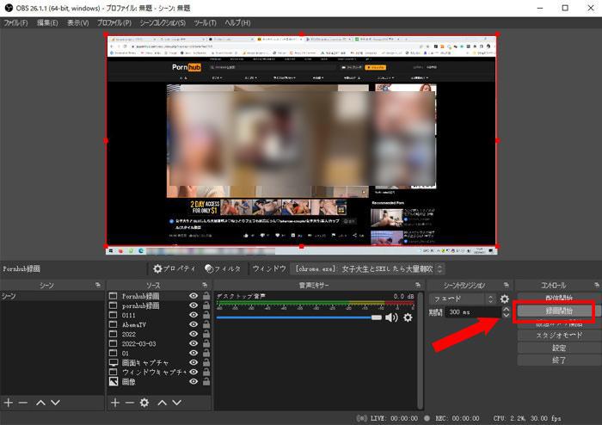Pop out the ソース dock panel icon

[205, 285]
